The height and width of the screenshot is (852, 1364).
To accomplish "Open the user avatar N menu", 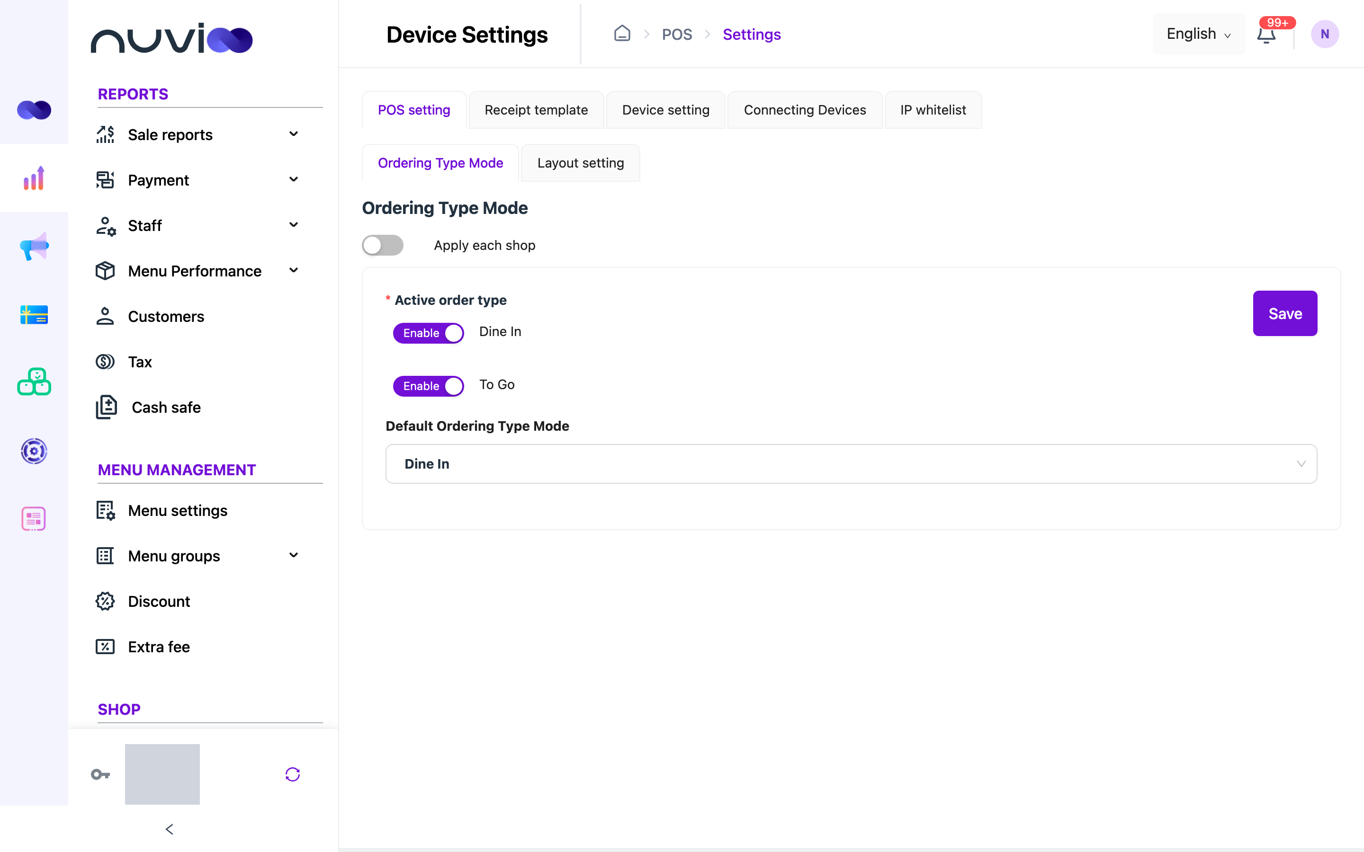I will tap(1325, 34).
